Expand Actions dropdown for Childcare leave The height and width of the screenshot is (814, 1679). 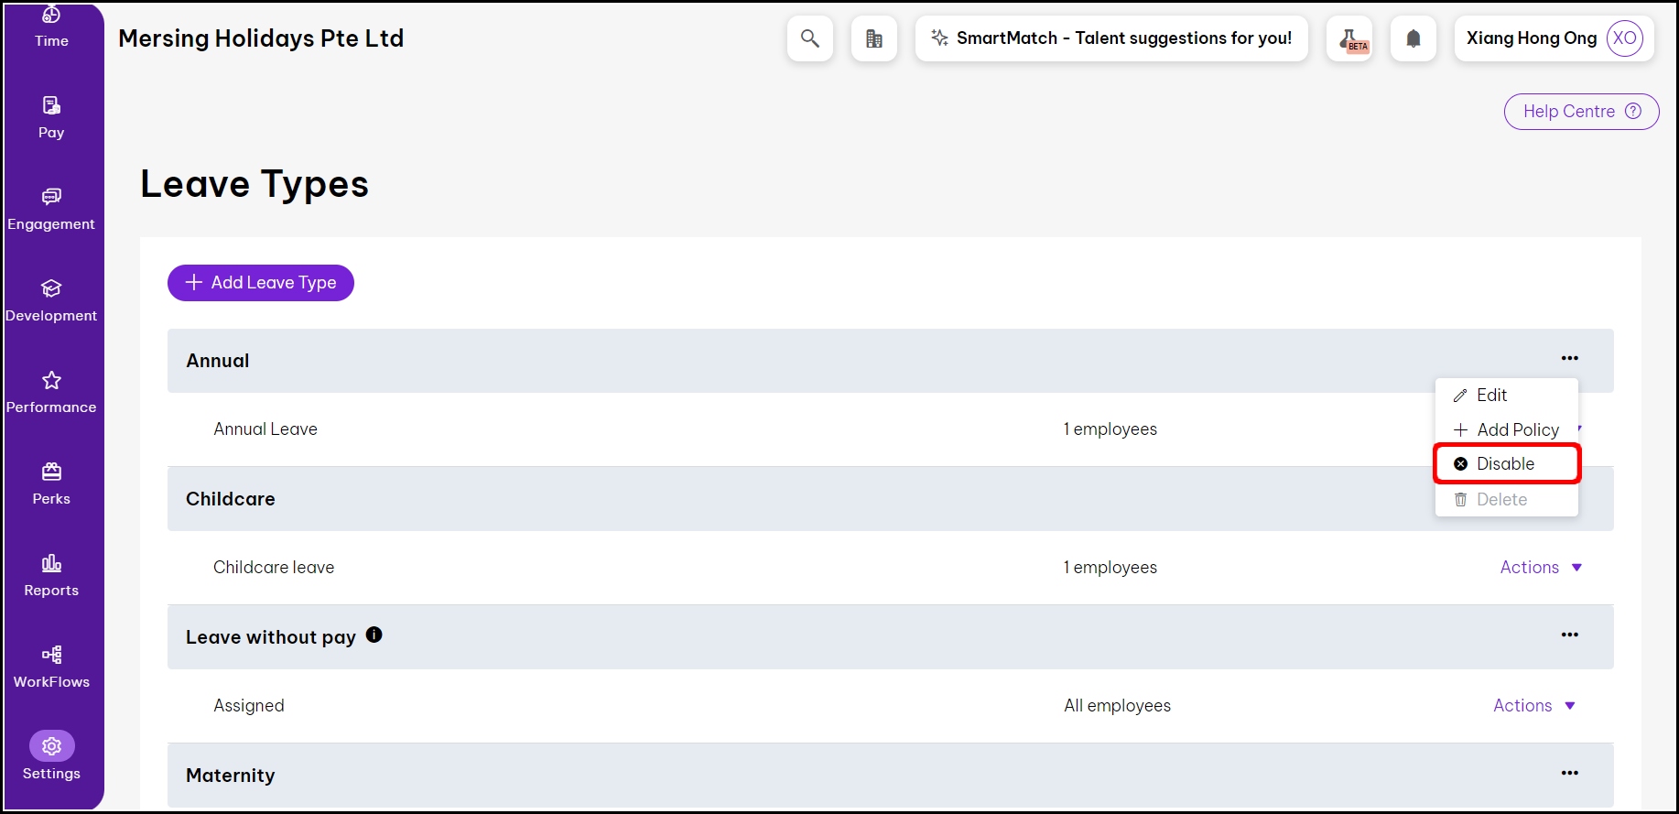pos(1541,568)
